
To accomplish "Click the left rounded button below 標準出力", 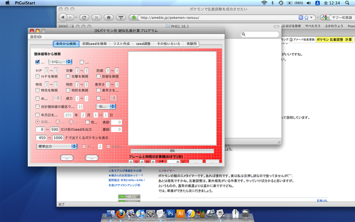I will point(67,158).
